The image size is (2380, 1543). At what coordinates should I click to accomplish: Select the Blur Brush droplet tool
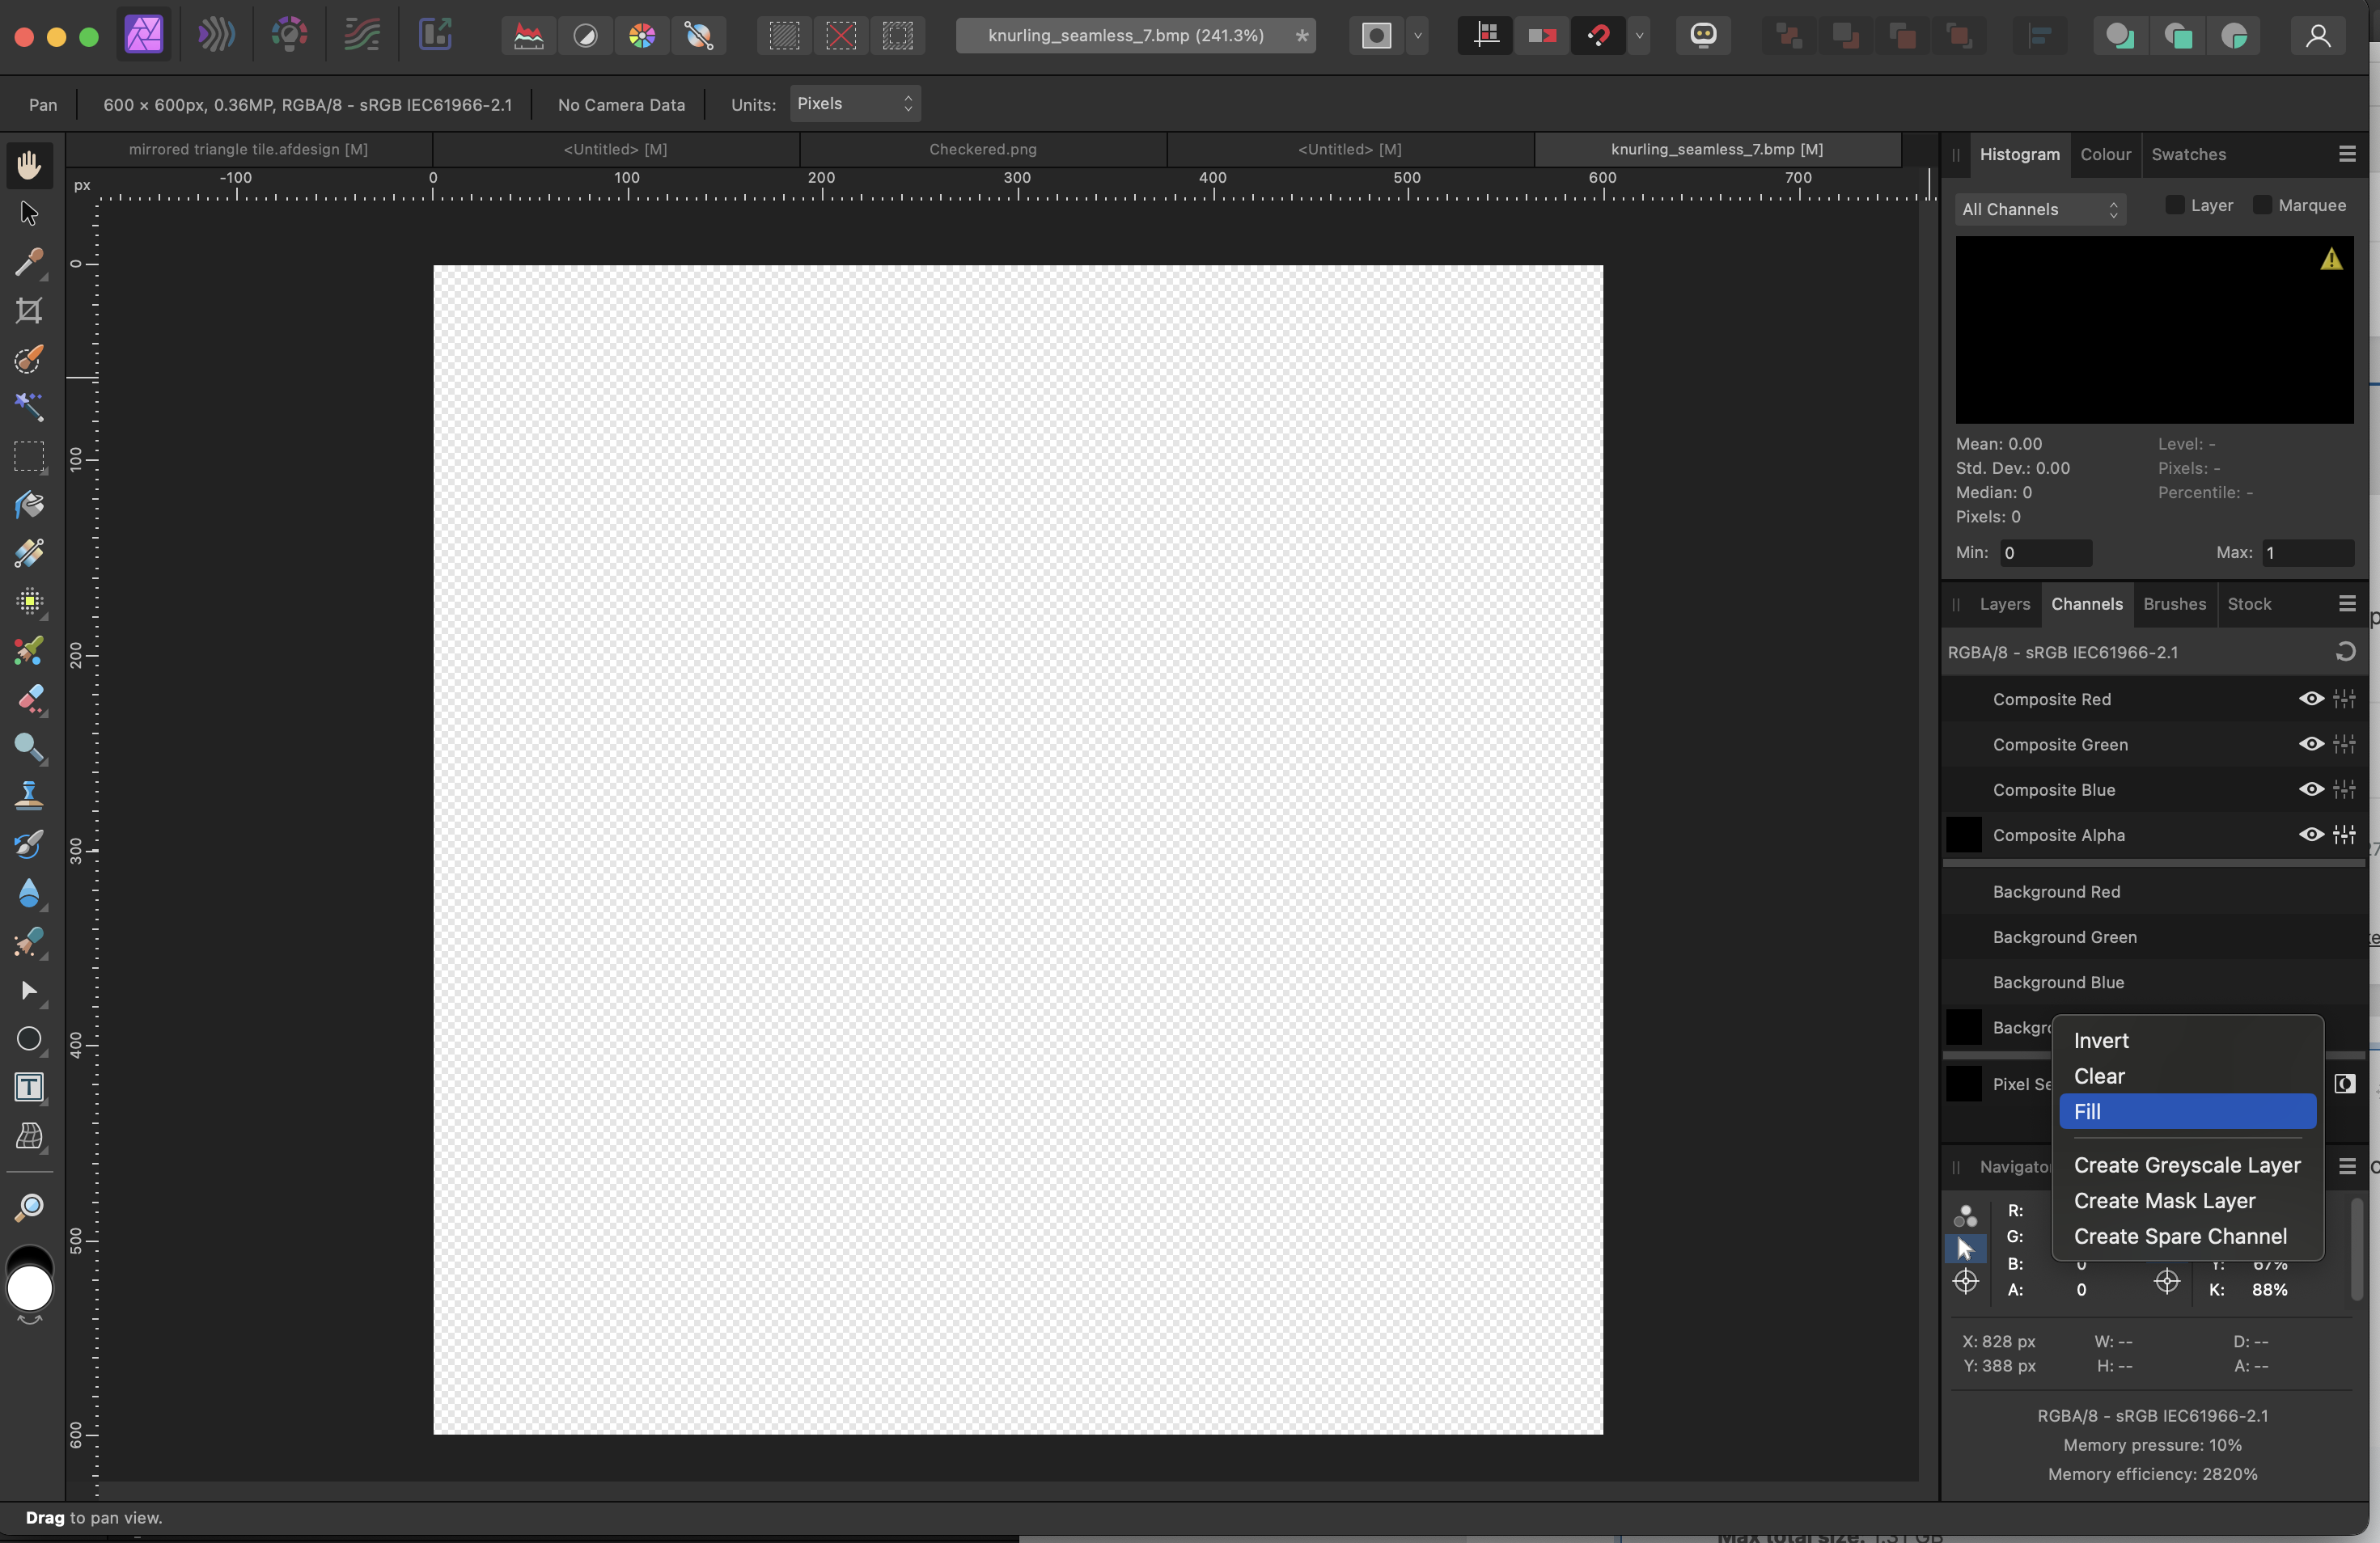tap(29, 893)
